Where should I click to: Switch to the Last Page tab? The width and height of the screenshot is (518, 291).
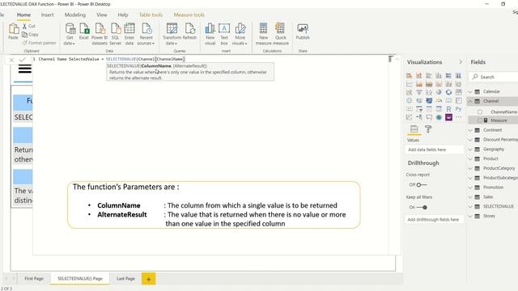tap(125, 278)
